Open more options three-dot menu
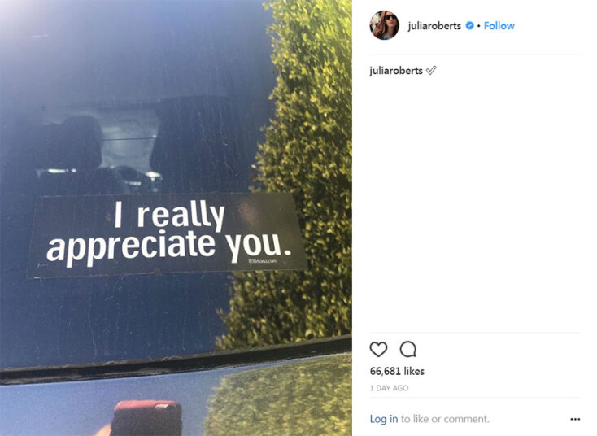 (x=575, y=419)
